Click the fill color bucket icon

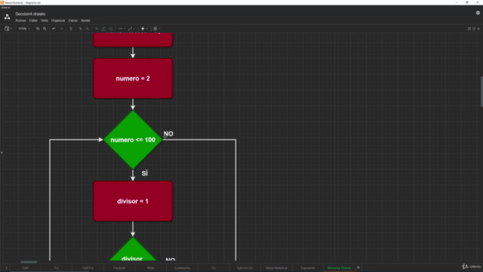pos(97,29)
